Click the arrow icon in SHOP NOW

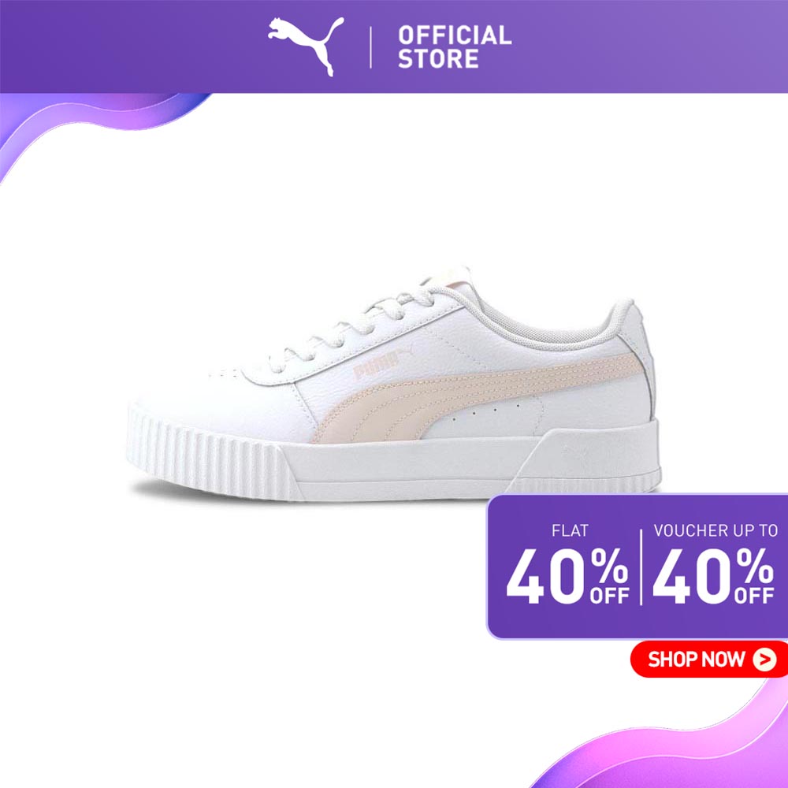click(764, 659)
